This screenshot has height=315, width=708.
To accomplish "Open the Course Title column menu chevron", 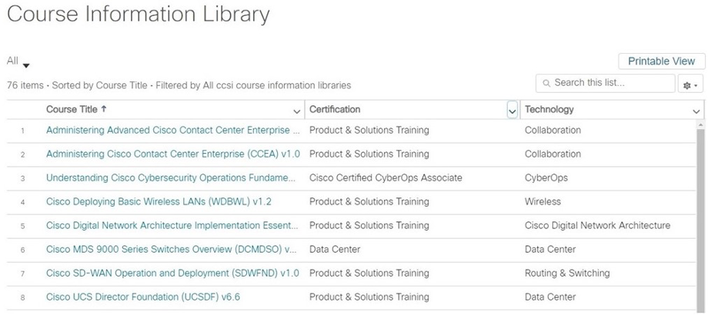I will tap(296, 111).
